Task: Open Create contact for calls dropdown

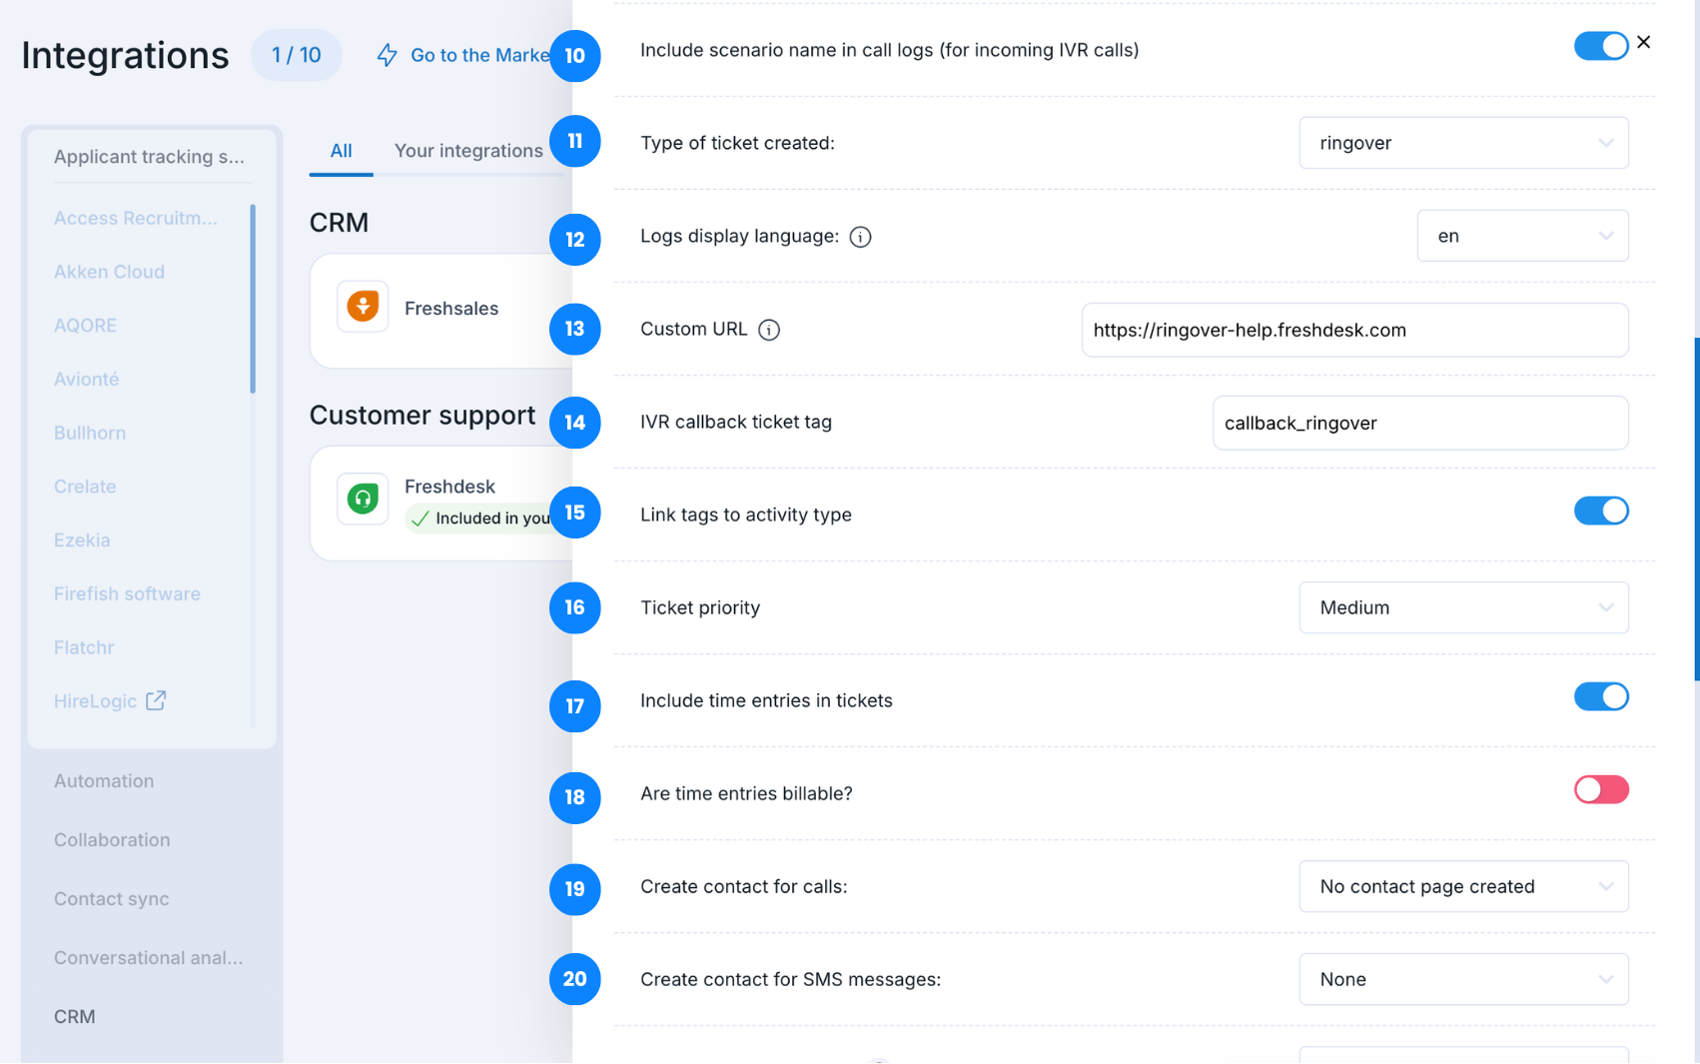Action: [1462, 886]
